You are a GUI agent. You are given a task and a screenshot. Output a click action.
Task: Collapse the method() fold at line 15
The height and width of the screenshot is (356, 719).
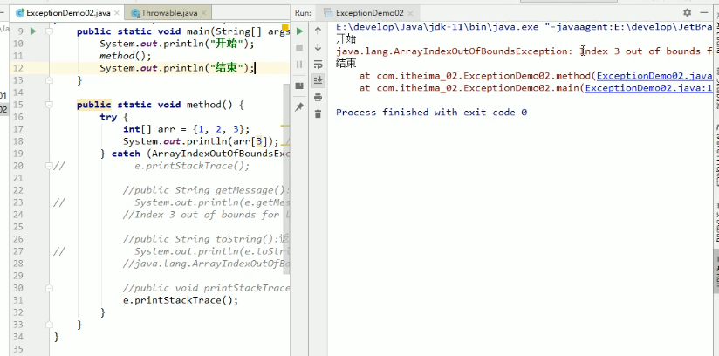[x=49, y=105]
